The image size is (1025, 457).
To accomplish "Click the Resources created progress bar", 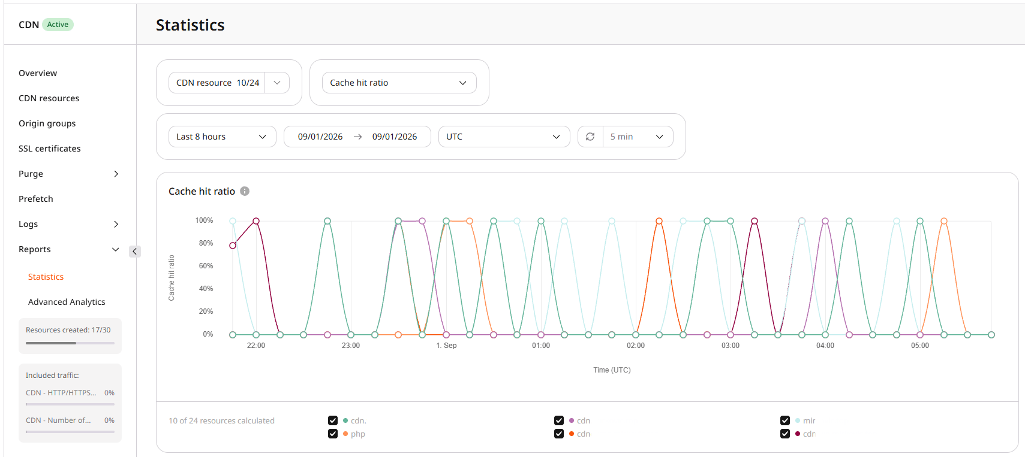I will 70,343.
